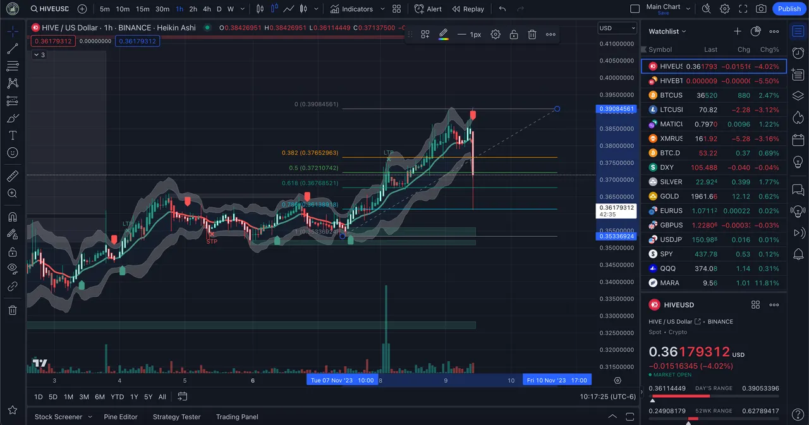Delete selected drawing with floating toolbar trash
This screenshot has width=809, height=425.
pyautogui.click(x=532, y=34)
